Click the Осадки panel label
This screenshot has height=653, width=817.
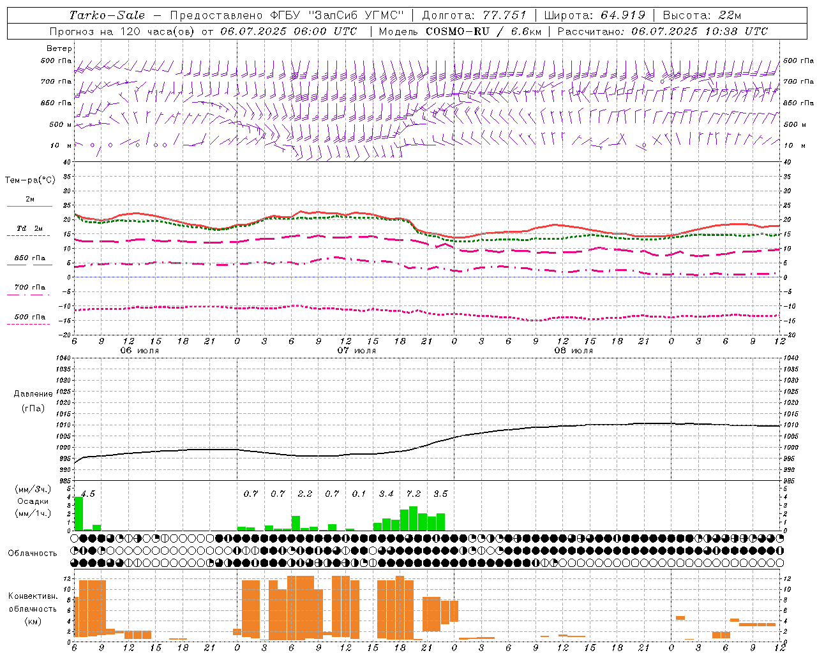click(33, 501)
